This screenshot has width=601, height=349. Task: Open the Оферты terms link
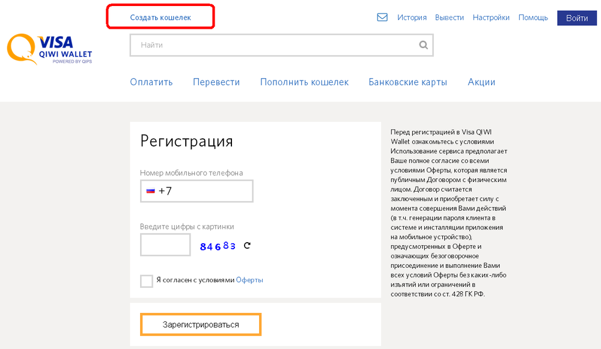pos(249,280)
